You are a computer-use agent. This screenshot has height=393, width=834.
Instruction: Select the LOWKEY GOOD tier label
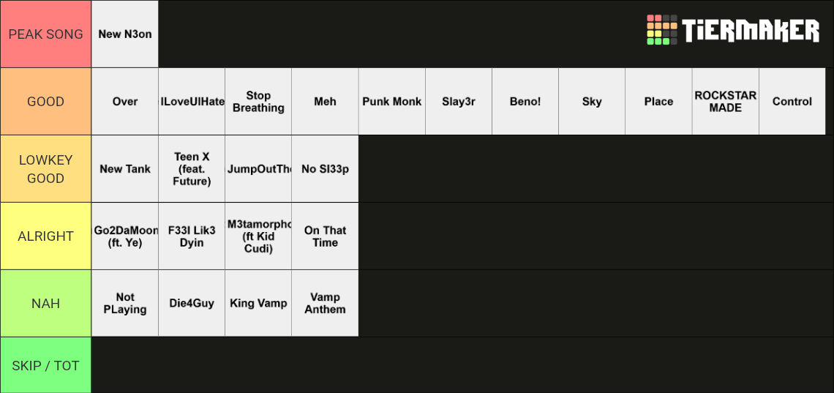[x=46, y=168]
